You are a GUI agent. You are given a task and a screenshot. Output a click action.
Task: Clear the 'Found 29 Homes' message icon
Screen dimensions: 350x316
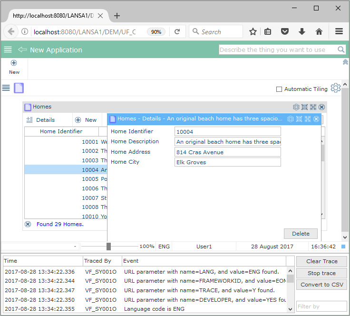(28, 224)
